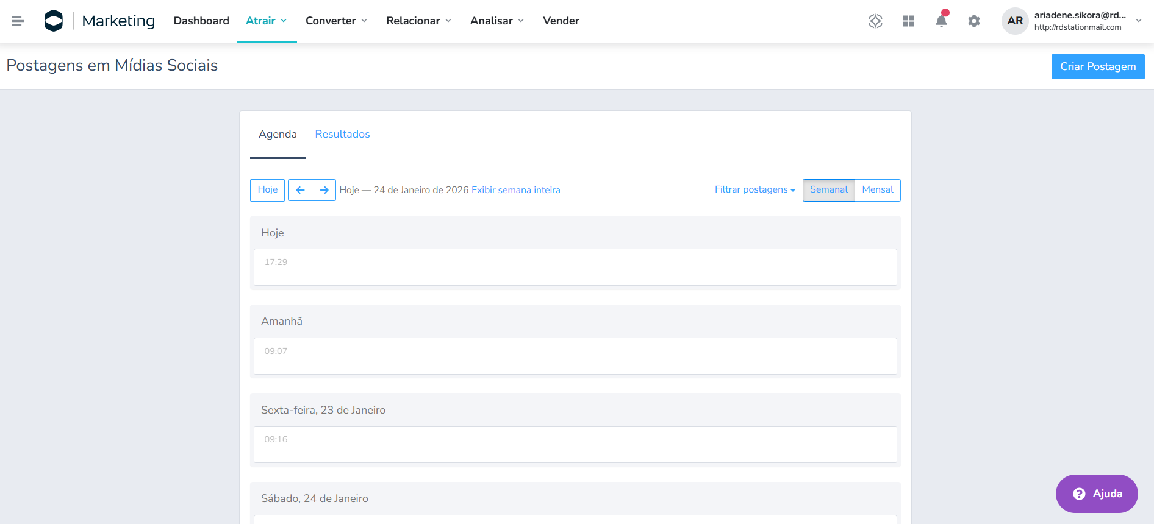The width and height of the screenshot is (1154, 524).
Task: Click the 24 de Janeiro de 2026 date text
Action: point(421,190)
